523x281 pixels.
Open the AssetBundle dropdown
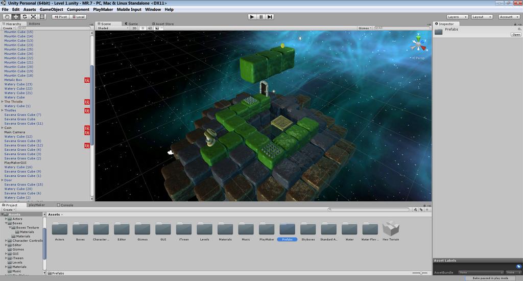(481, 273)
